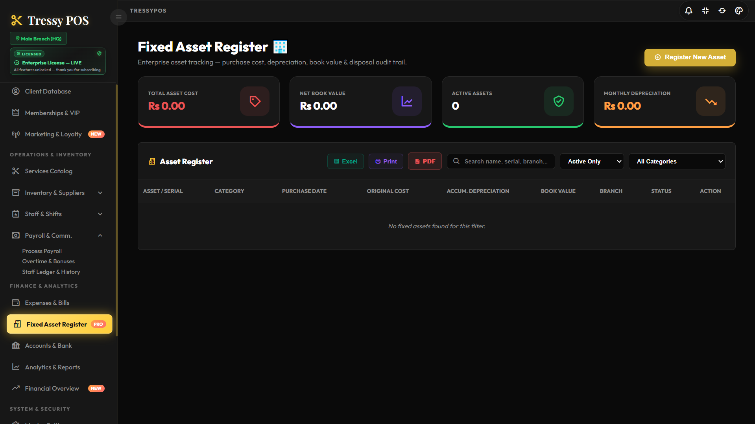The height and width of the screenshot is (424, 755).
Task: Click the Asset Register panel building icon
Action: coord(152,162)
